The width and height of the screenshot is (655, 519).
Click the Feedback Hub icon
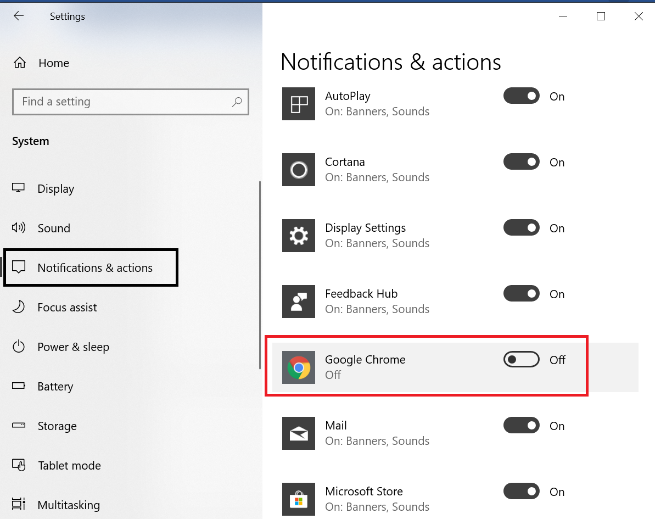(299, 302)
